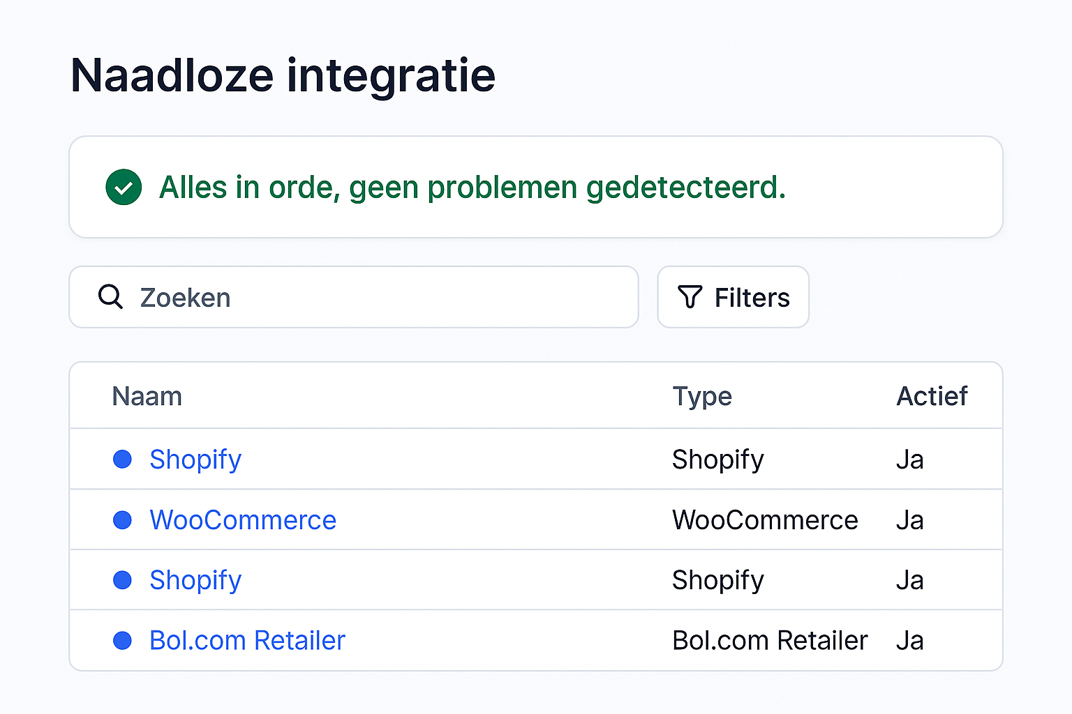This screenshot has height=714, width=1072.
Task: Sort by the Naam column header
Action: click(x=147, y=396)
